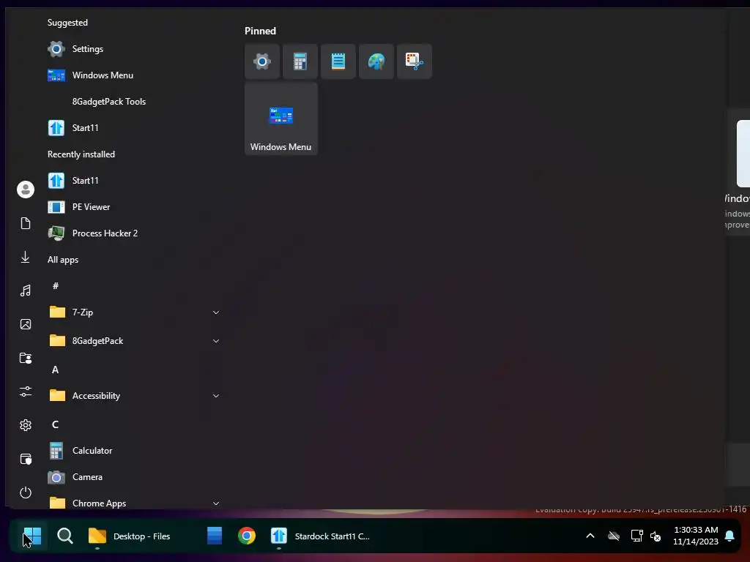Open the blue window app on the taskbar
750x562 pixels.
pos(215,536)
